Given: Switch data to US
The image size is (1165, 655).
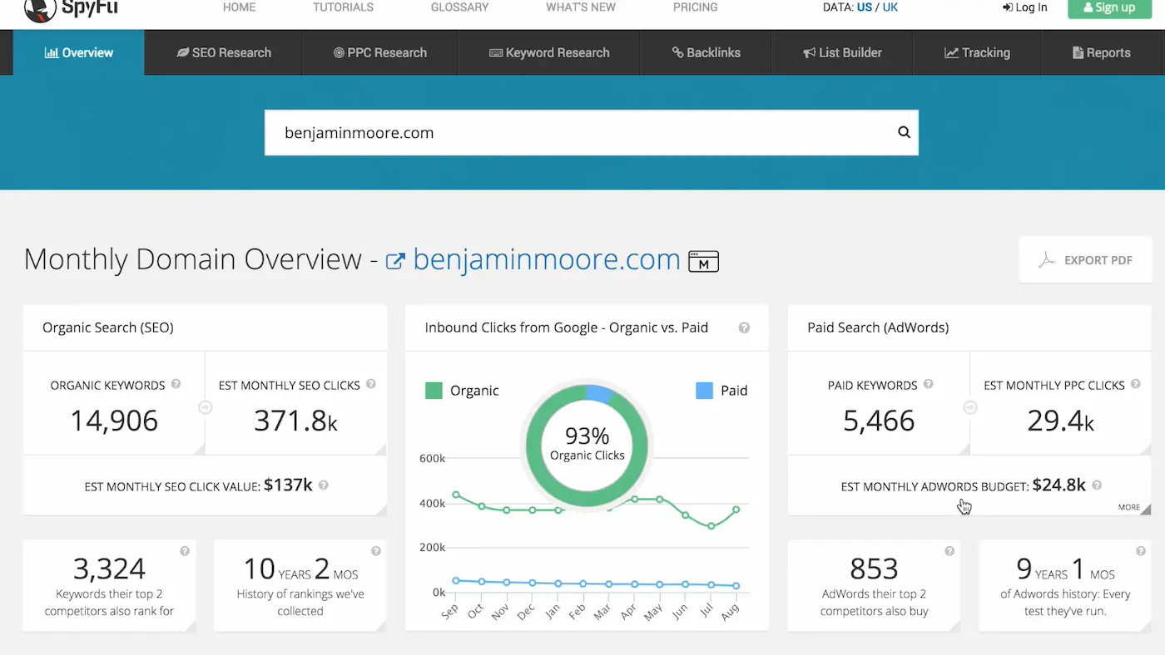Looking at the screenshot, I should 864,7.
